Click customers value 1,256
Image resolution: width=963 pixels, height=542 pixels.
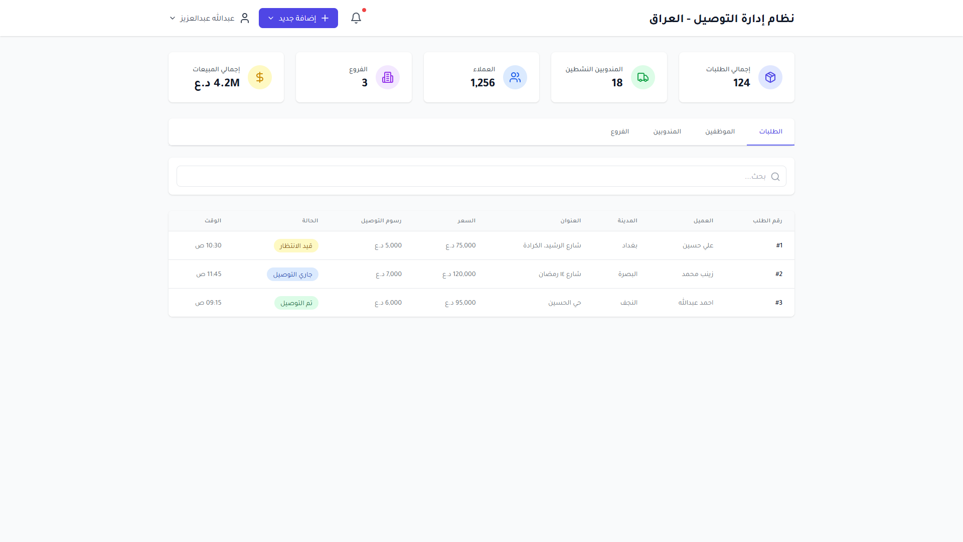pos(483,83)
